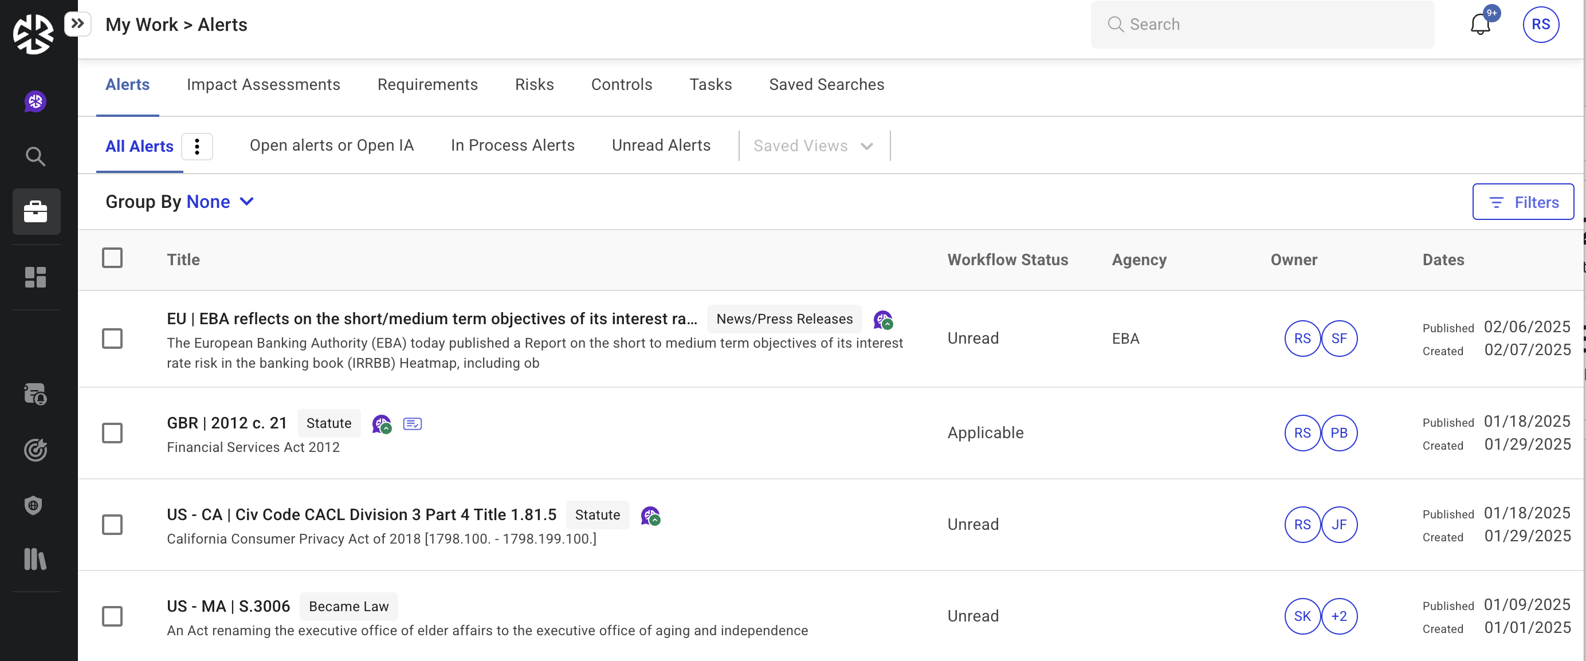The width and height of the screenshot is (1586, 661).
Task: Open the library books icon in sidebar
Action: pos(36,559)
